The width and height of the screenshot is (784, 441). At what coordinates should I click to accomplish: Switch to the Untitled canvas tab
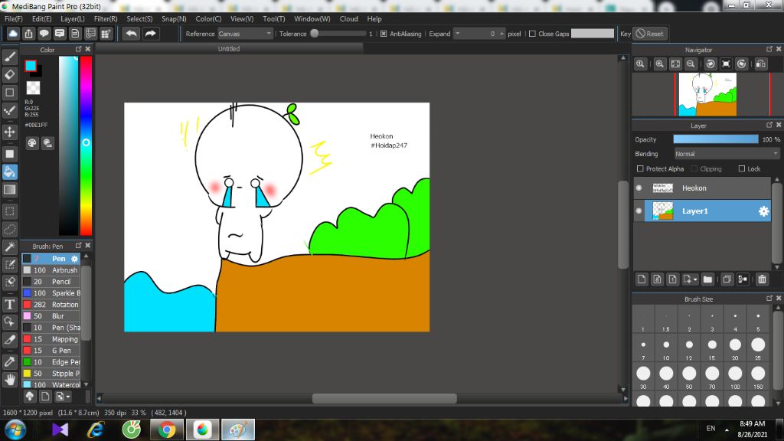point(229,49)
